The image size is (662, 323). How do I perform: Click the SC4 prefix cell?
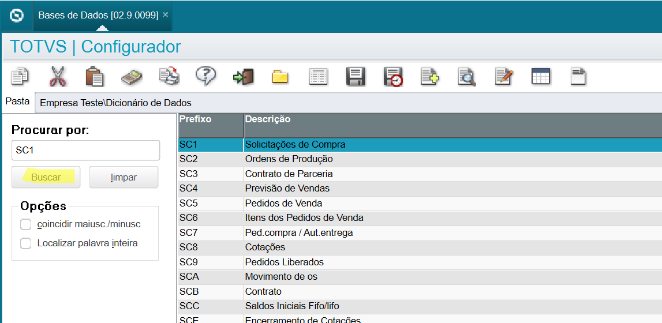coord(211,189)
